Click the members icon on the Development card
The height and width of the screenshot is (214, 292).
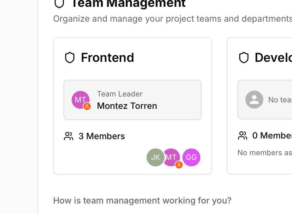coord(243,135)
